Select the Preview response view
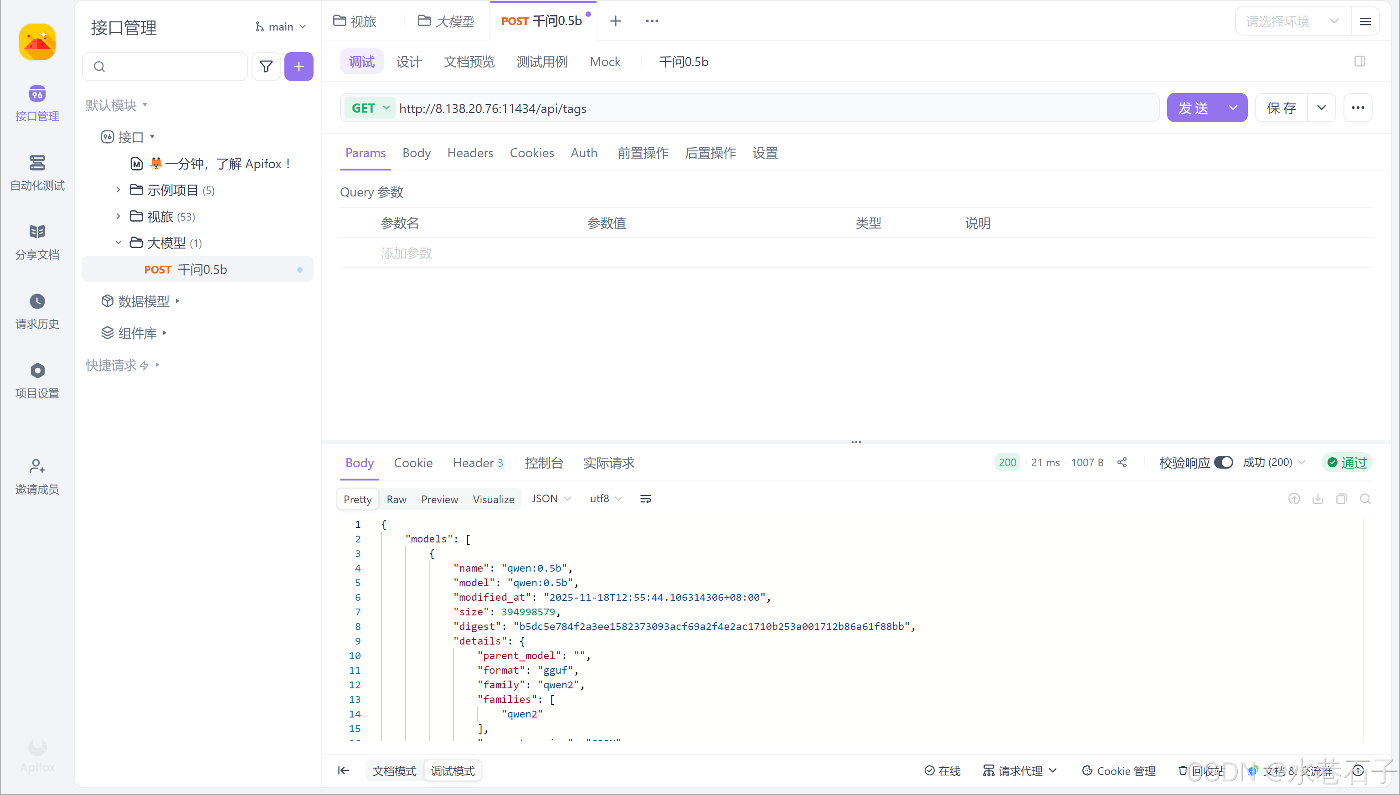 [440, 499]
